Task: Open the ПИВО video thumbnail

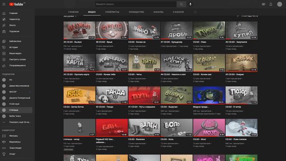Action: [x=209, y=30]
